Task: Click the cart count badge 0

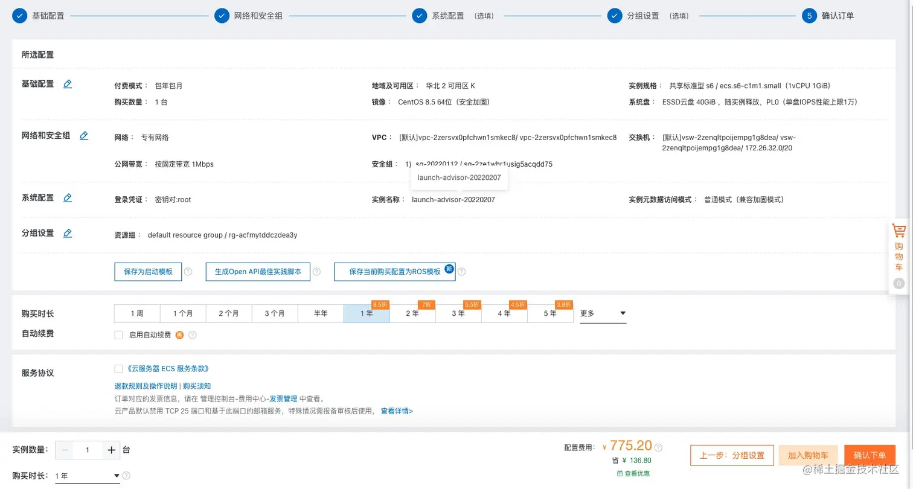Action: tap(899, 283)
